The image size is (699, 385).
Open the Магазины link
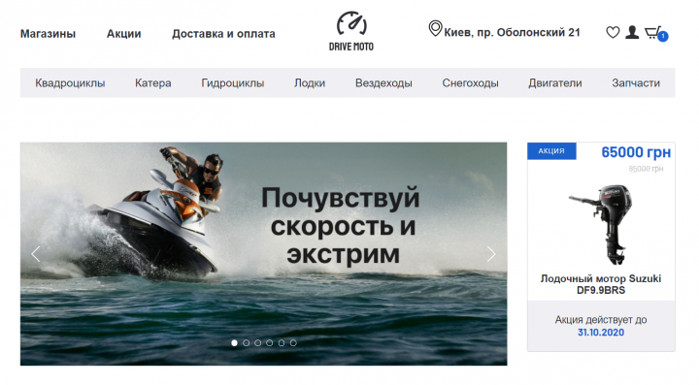click(x=49, y=34)
